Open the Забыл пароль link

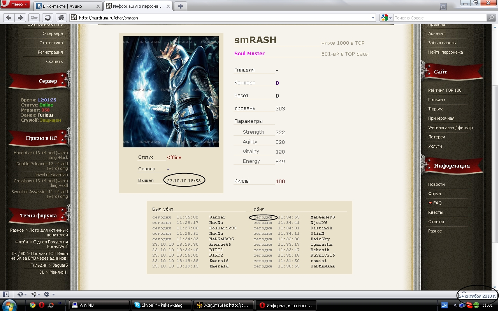(x=442, y=43)
